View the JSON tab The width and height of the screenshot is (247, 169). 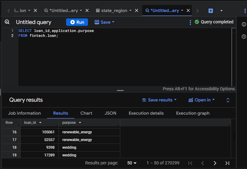110,113
